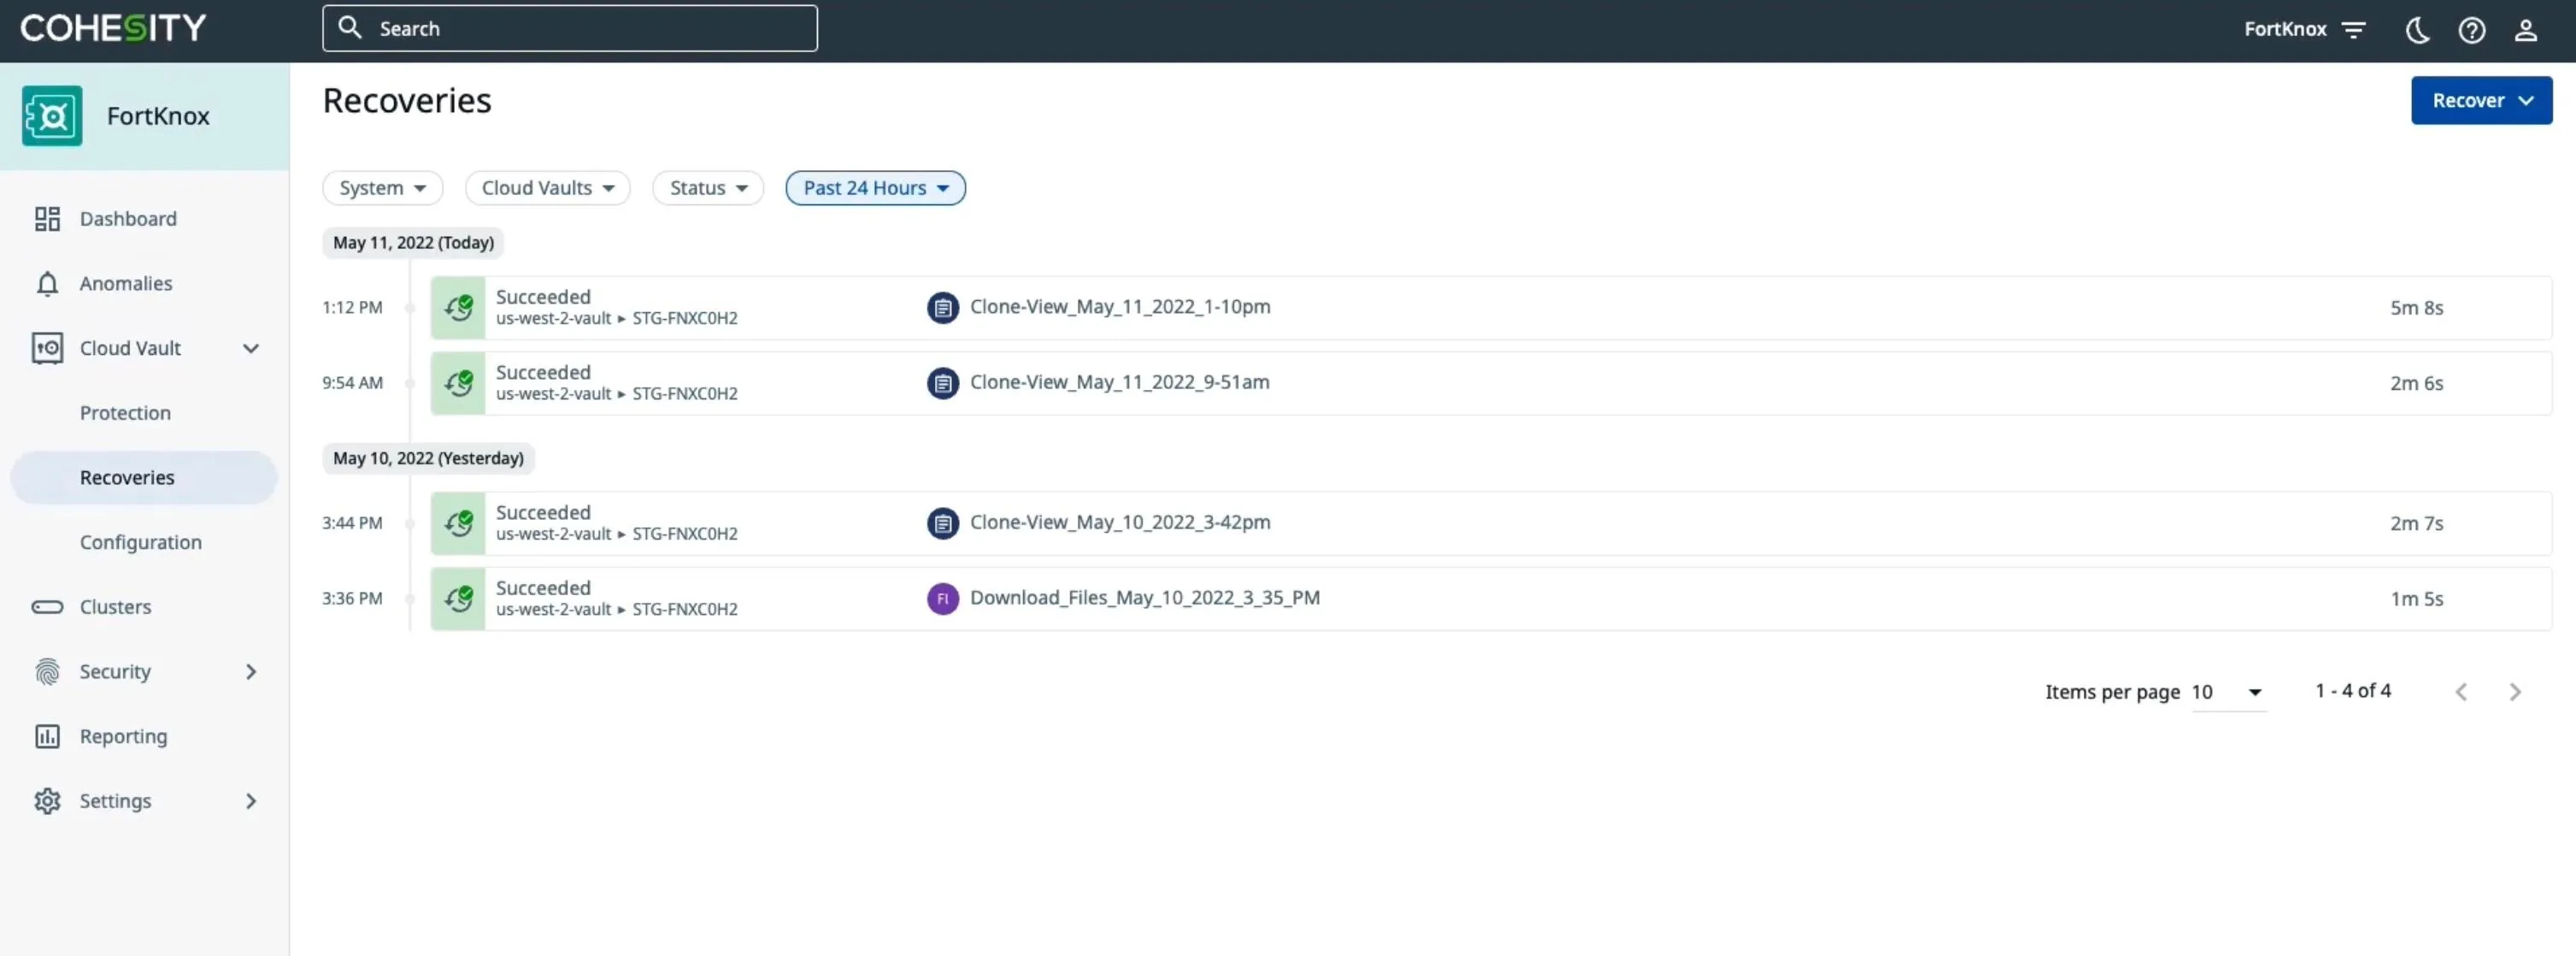2576x956 pixels.
Task: Click the succeeded status icon for 3:36 PM recovery
Action: (458, 599)
